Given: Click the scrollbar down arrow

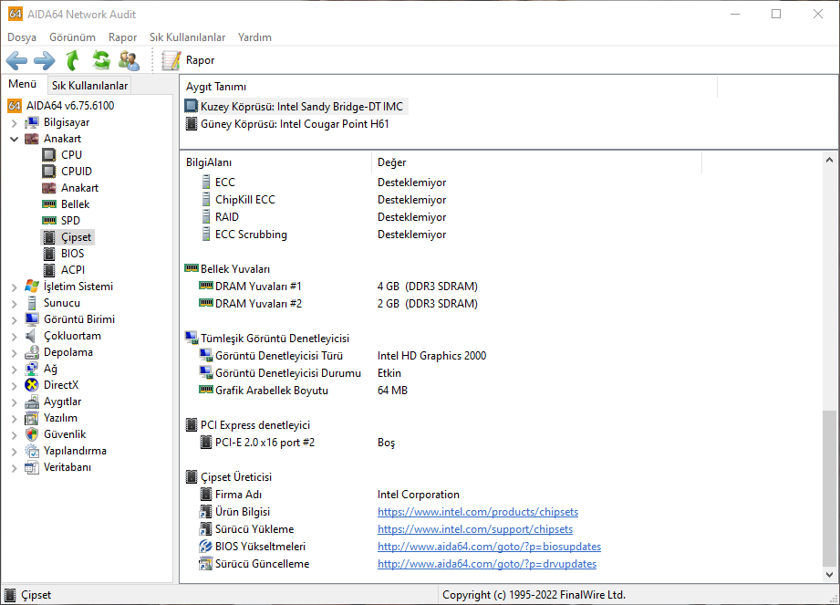Looking at the screenshot, I should (829, 575).
